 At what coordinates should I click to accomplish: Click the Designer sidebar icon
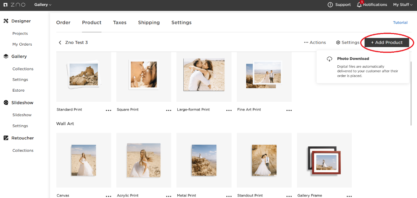6,21
